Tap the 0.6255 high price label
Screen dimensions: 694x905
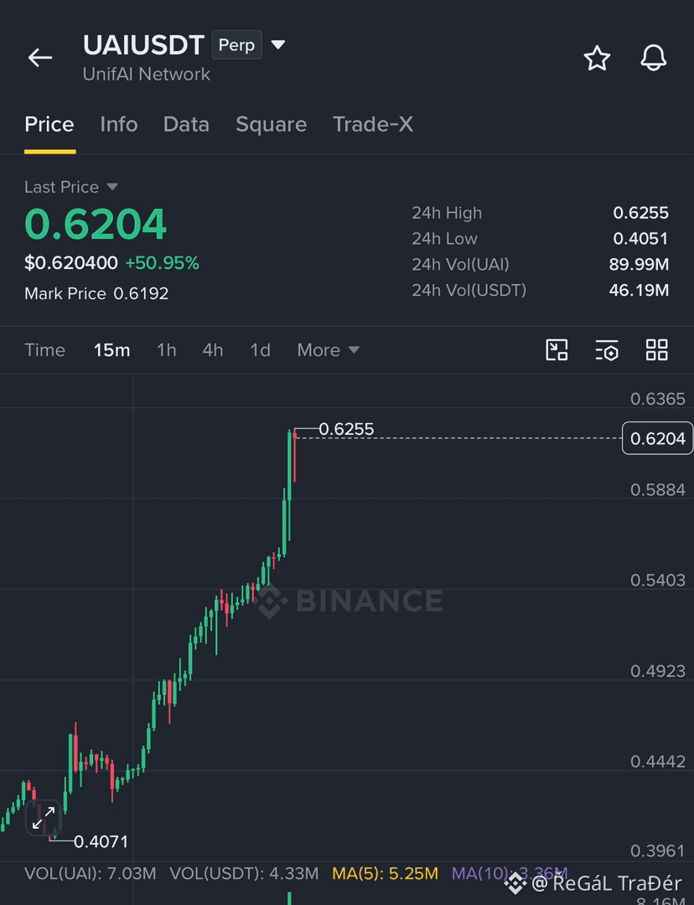346,429
